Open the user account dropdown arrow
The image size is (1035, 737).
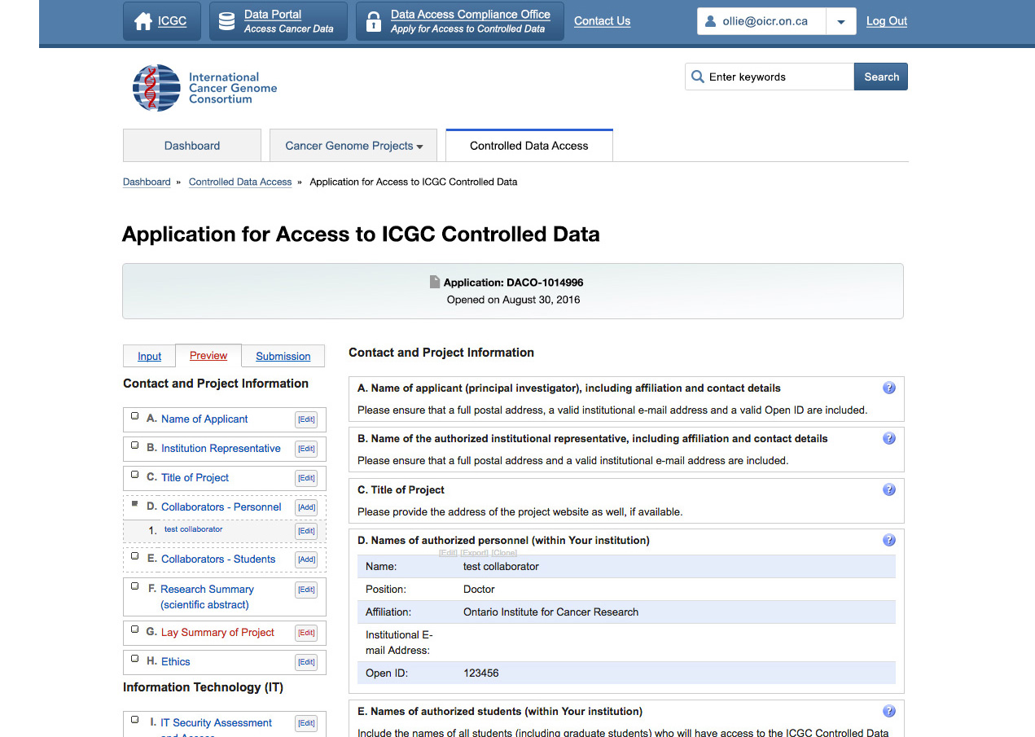(x=840, y=22)
